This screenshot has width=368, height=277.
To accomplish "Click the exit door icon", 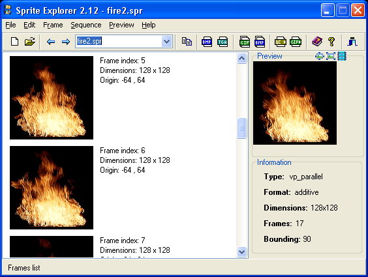I will pos(352,42).
